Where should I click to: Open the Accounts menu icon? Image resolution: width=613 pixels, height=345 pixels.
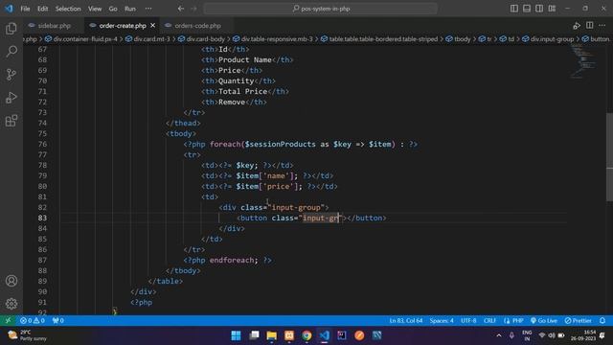pos(11,281)
